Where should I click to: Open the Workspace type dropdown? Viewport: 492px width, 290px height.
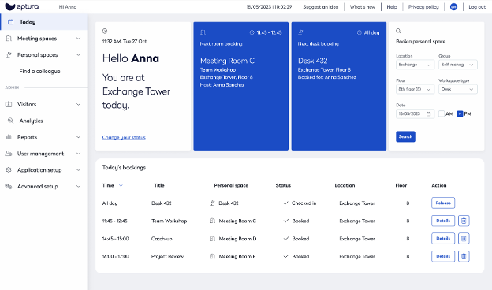pos(458,89)
